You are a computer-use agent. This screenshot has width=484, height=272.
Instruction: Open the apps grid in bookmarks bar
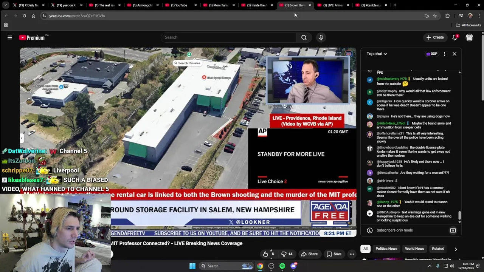[x=6, y=25]
